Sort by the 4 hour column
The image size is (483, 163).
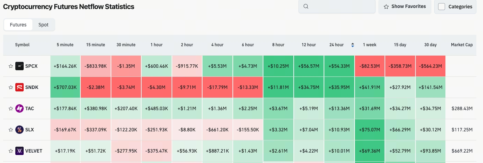point(217,45)
